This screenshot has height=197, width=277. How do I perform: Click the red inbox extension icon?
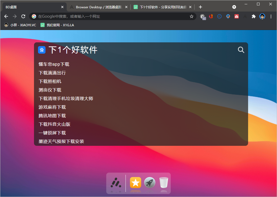[237, 16]
